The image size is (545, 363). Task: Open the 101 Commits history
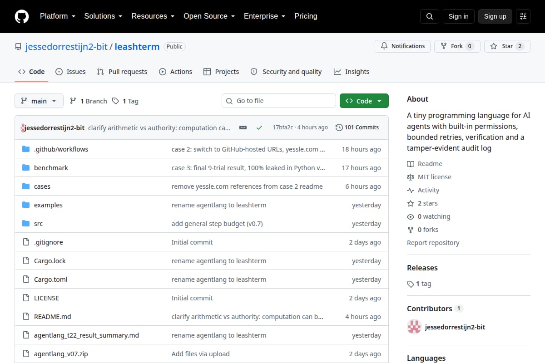tap(357, 128)
